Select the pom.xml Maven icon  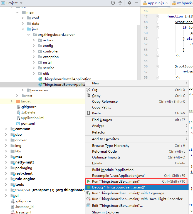click(18, 124)
